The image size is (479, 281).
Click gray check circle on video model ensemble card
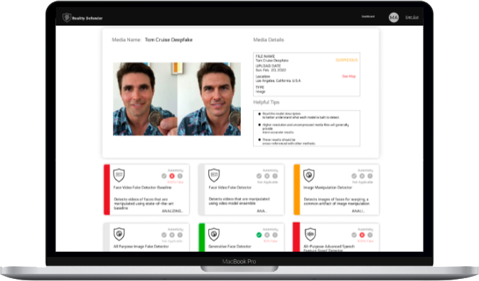click(259, 176)
